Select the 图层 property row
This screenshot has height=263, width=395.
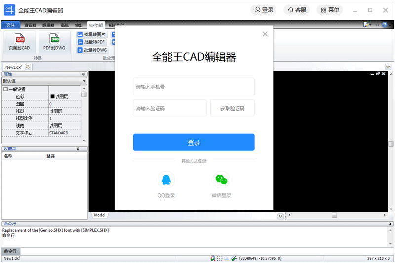[41, 104]
